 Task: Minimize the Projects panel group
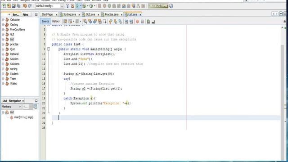[36, 14]
